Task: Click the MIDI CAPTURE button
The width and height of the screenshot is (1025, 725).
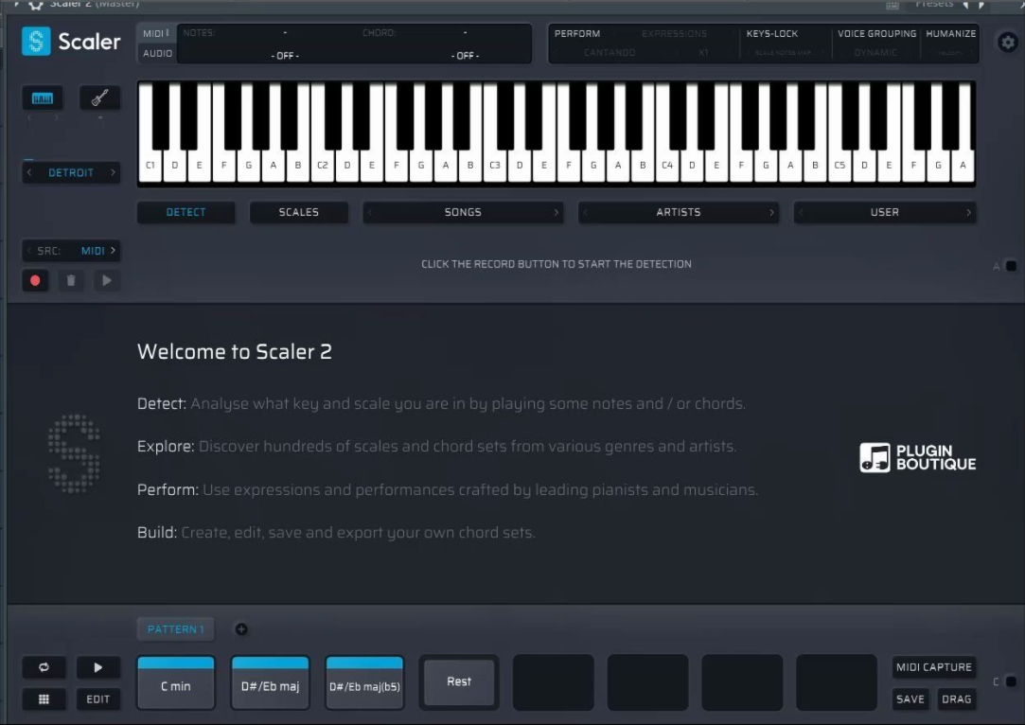Action: [x=934, y=666]
